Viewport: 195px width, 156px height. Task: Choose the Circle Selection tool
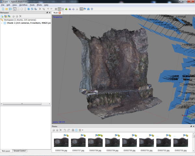coord(22,9)
